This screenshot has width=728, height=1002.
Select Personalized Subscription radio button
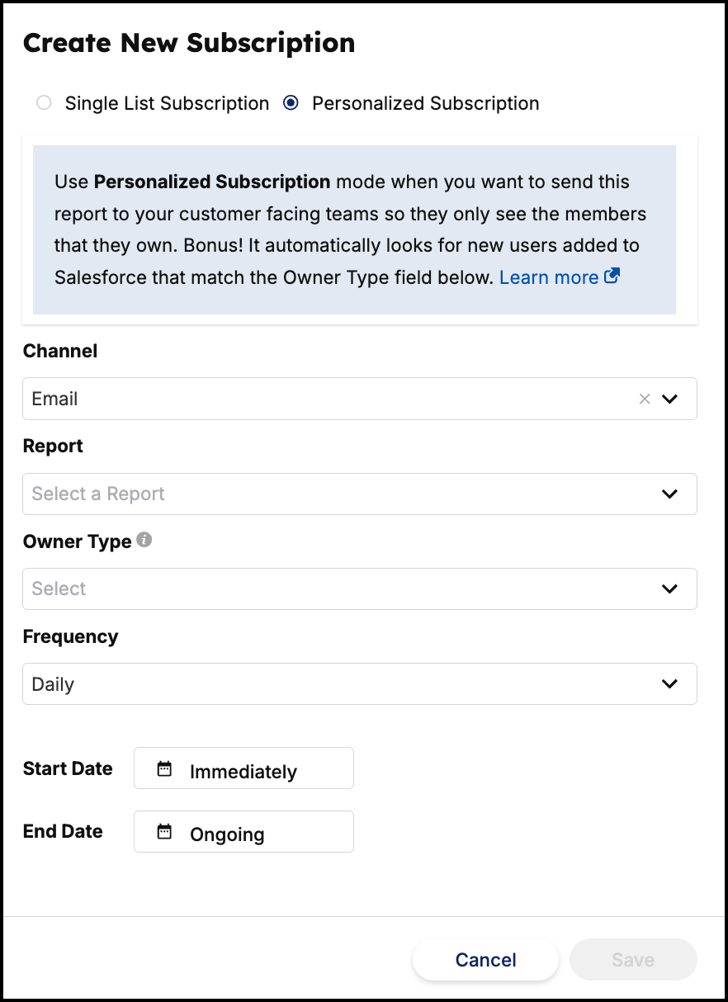(x=291, y=103)
